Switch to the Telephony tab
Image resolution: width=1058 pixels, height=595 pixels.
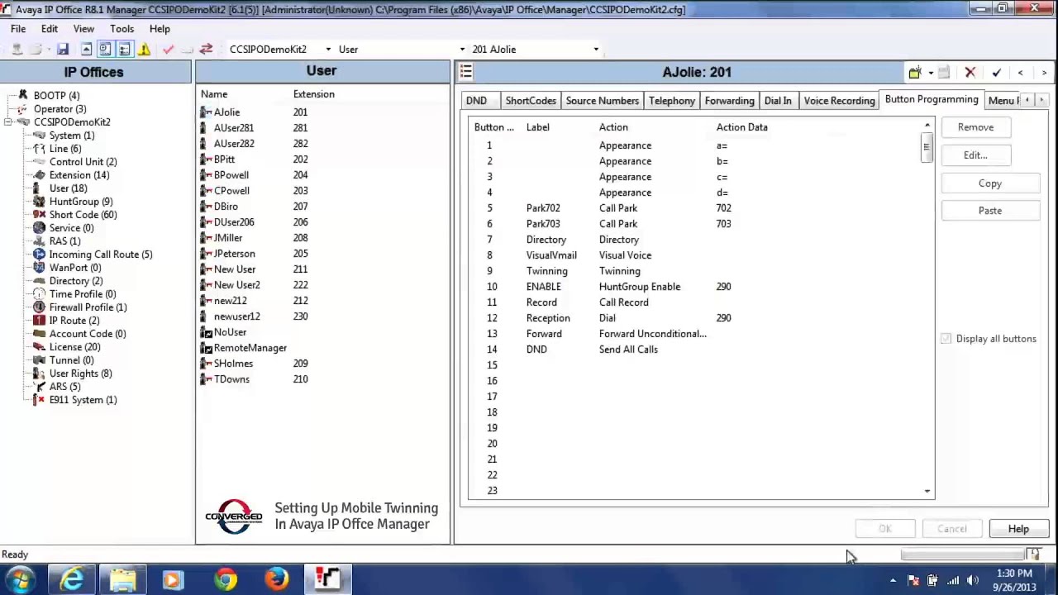672,101
